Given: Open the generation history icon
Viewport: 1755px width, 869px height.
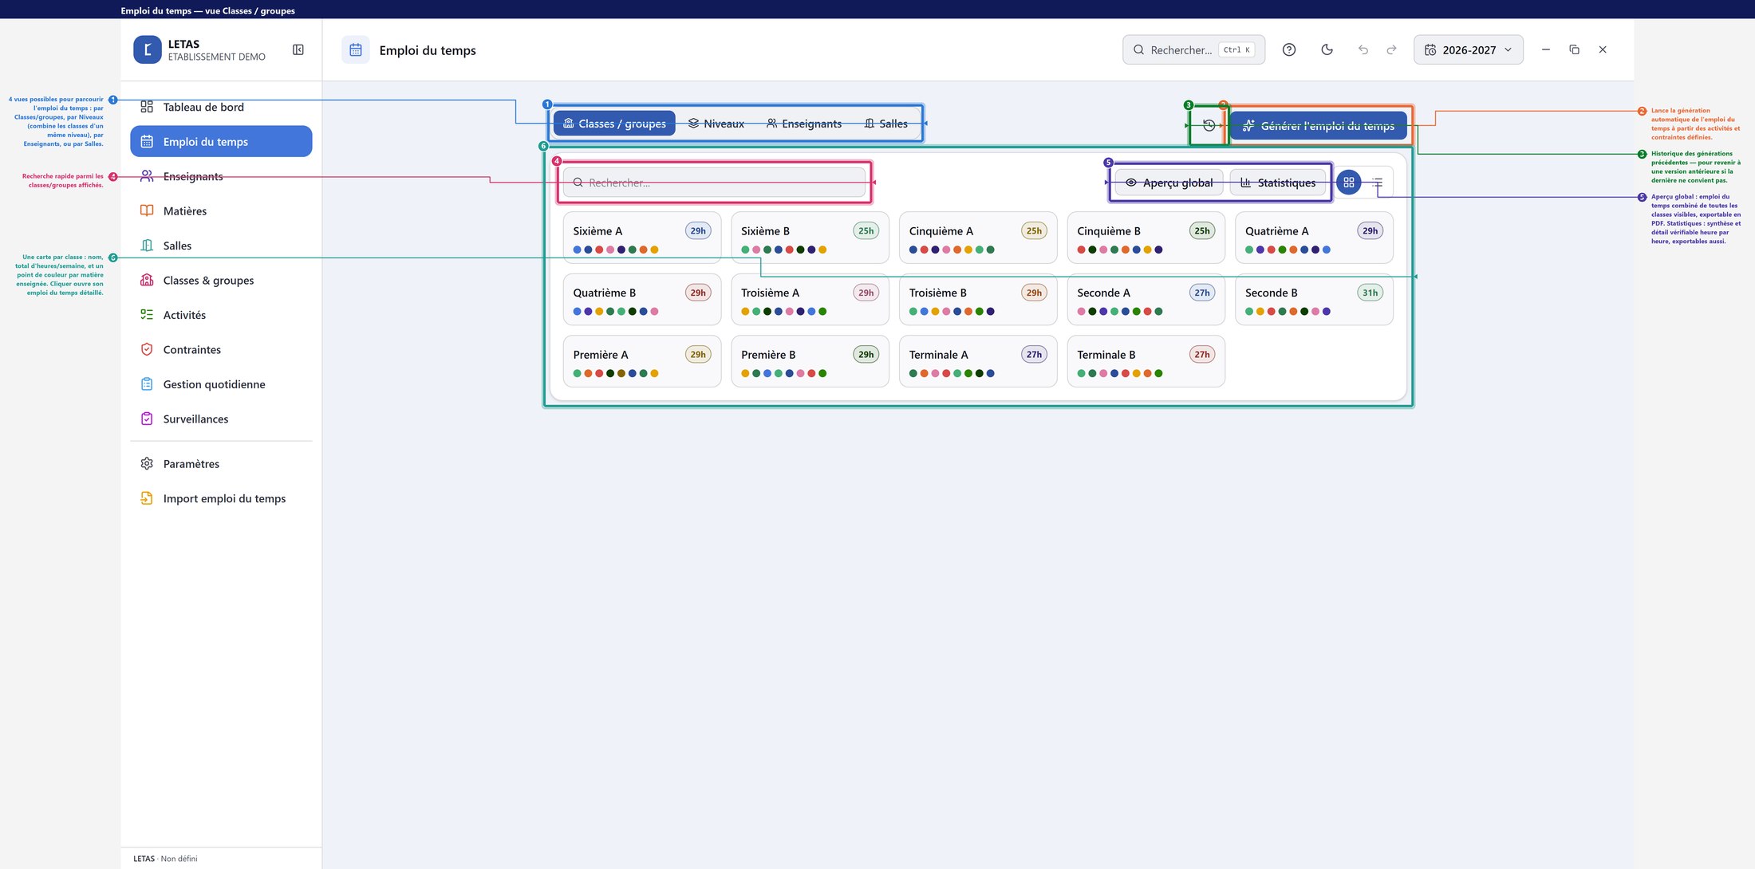Looking at the screenshot, I should click(1209, 125).
